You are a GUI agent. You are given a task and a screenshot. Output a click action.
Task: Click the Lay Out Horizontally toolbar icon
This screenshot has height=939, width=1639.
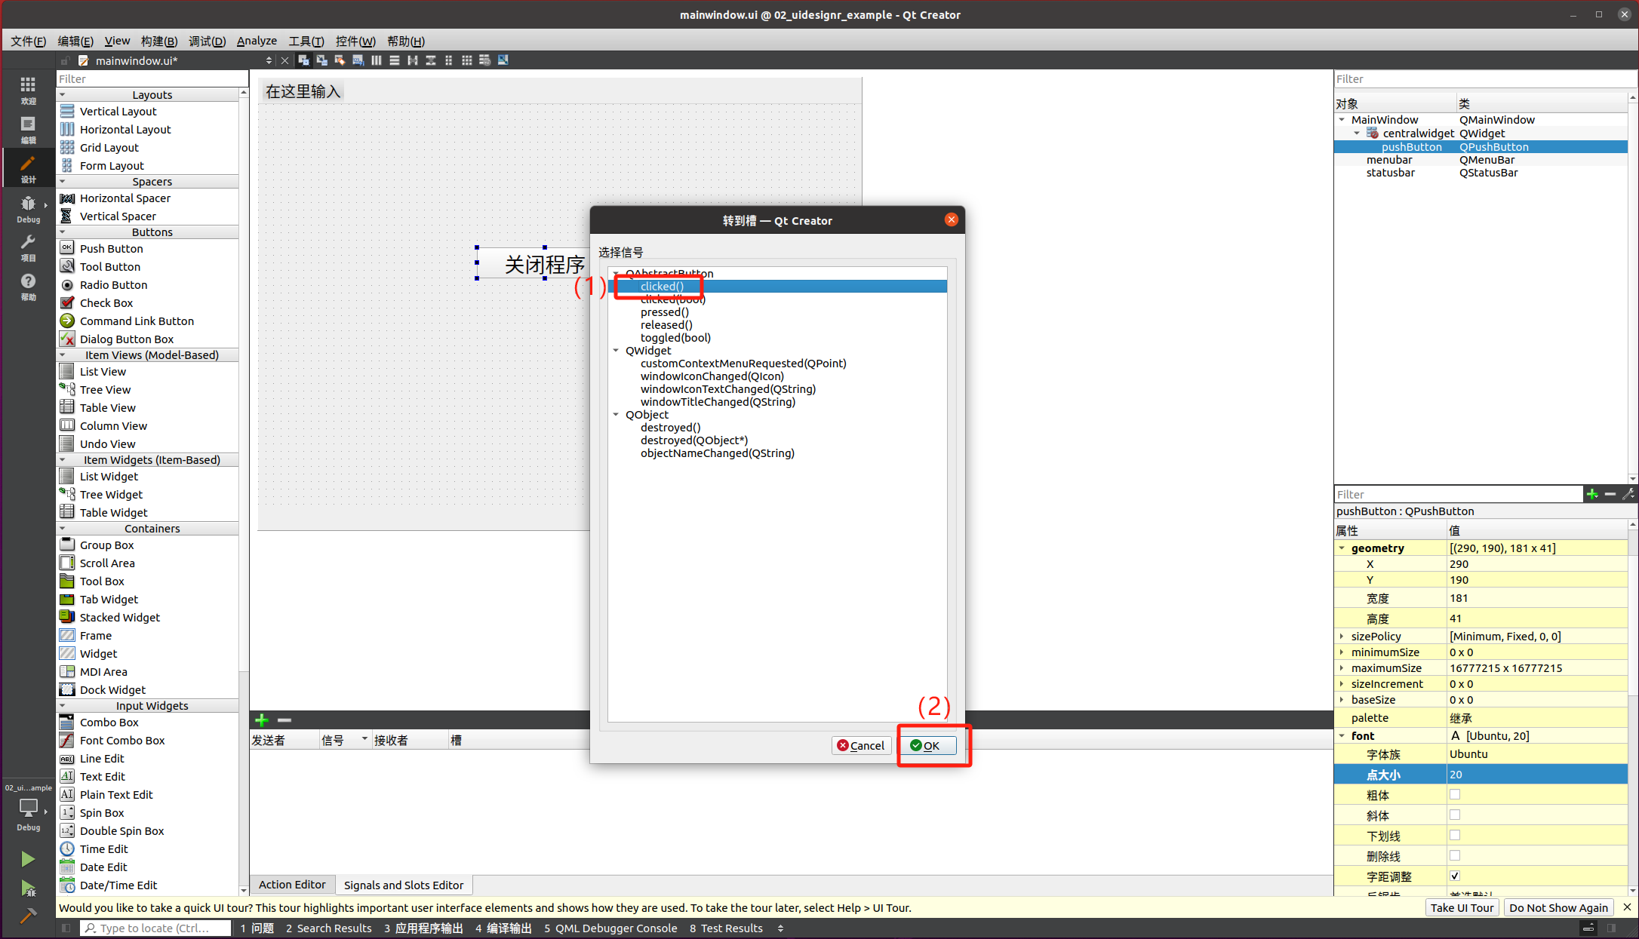click(376, 60)
